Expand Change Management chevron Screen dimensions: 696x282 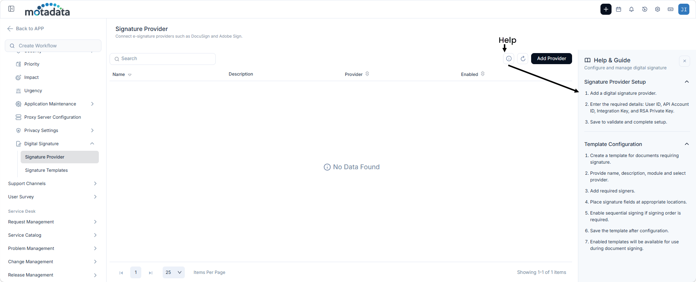pos(95,262)
